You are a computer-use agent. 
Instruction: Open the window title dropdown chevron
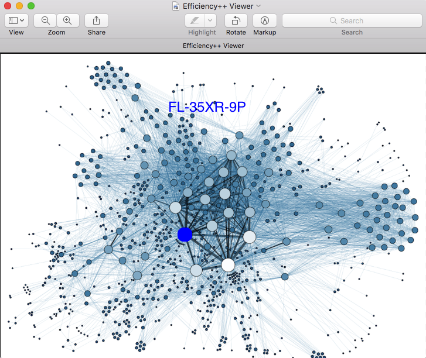258,6
